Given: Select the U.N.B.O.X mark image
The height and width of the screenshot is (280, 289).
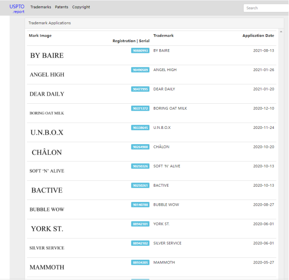Looking at the screenshot, I should coord(47,133).
